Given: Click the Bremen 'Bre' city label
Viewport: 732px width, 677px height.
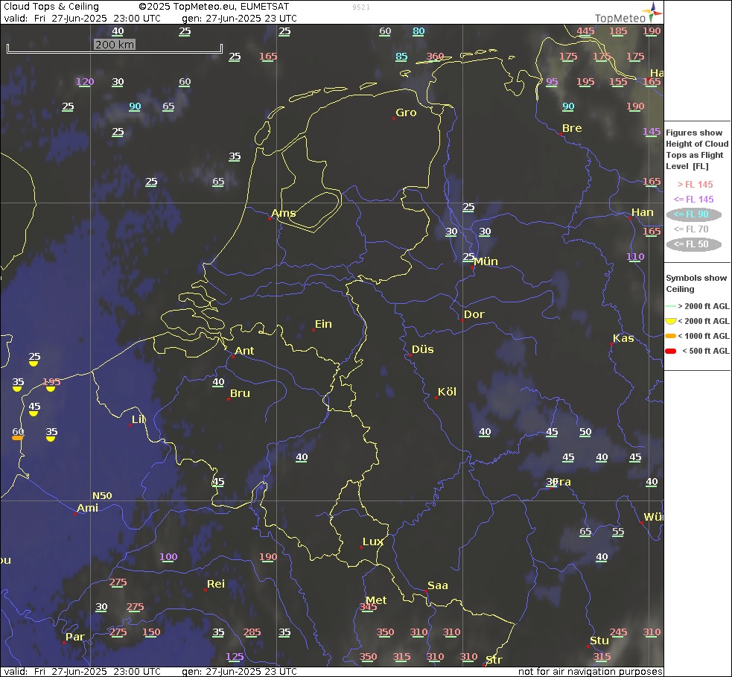Looking at the screenshot, I should (x=572, y=128).
